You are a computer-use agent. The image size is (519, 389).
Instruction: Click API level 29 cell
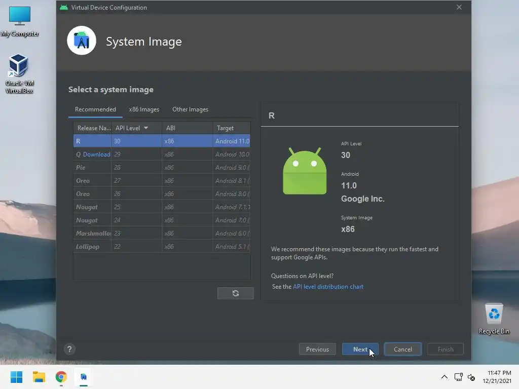(x=136, y=154)
